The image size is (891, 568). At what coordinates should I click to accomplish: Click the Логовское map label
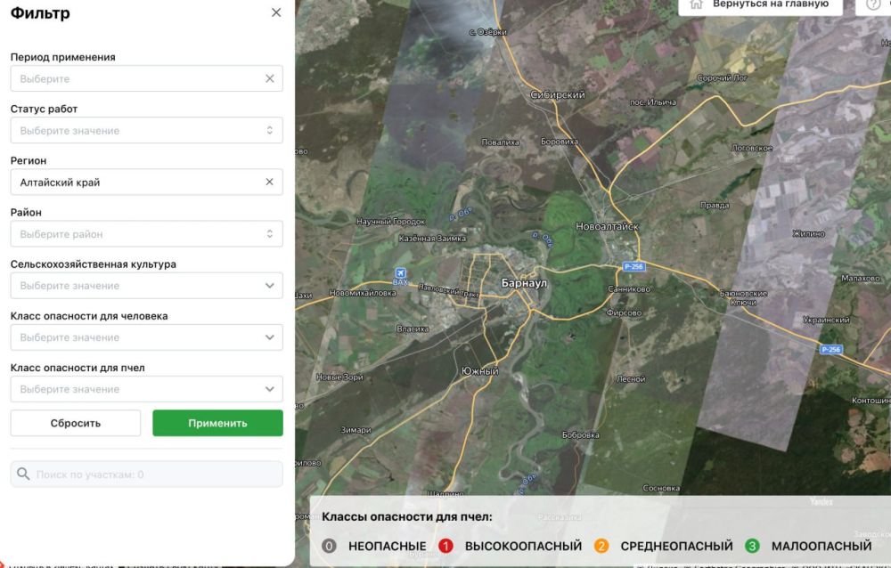pos(752,147)
